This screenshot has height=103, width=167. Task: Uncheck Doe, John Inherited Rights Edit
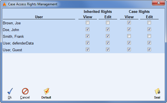(x=108, y=29)
